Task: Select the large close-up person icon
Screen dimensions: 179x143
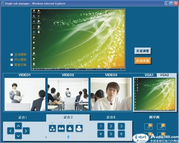Action: 79,128
